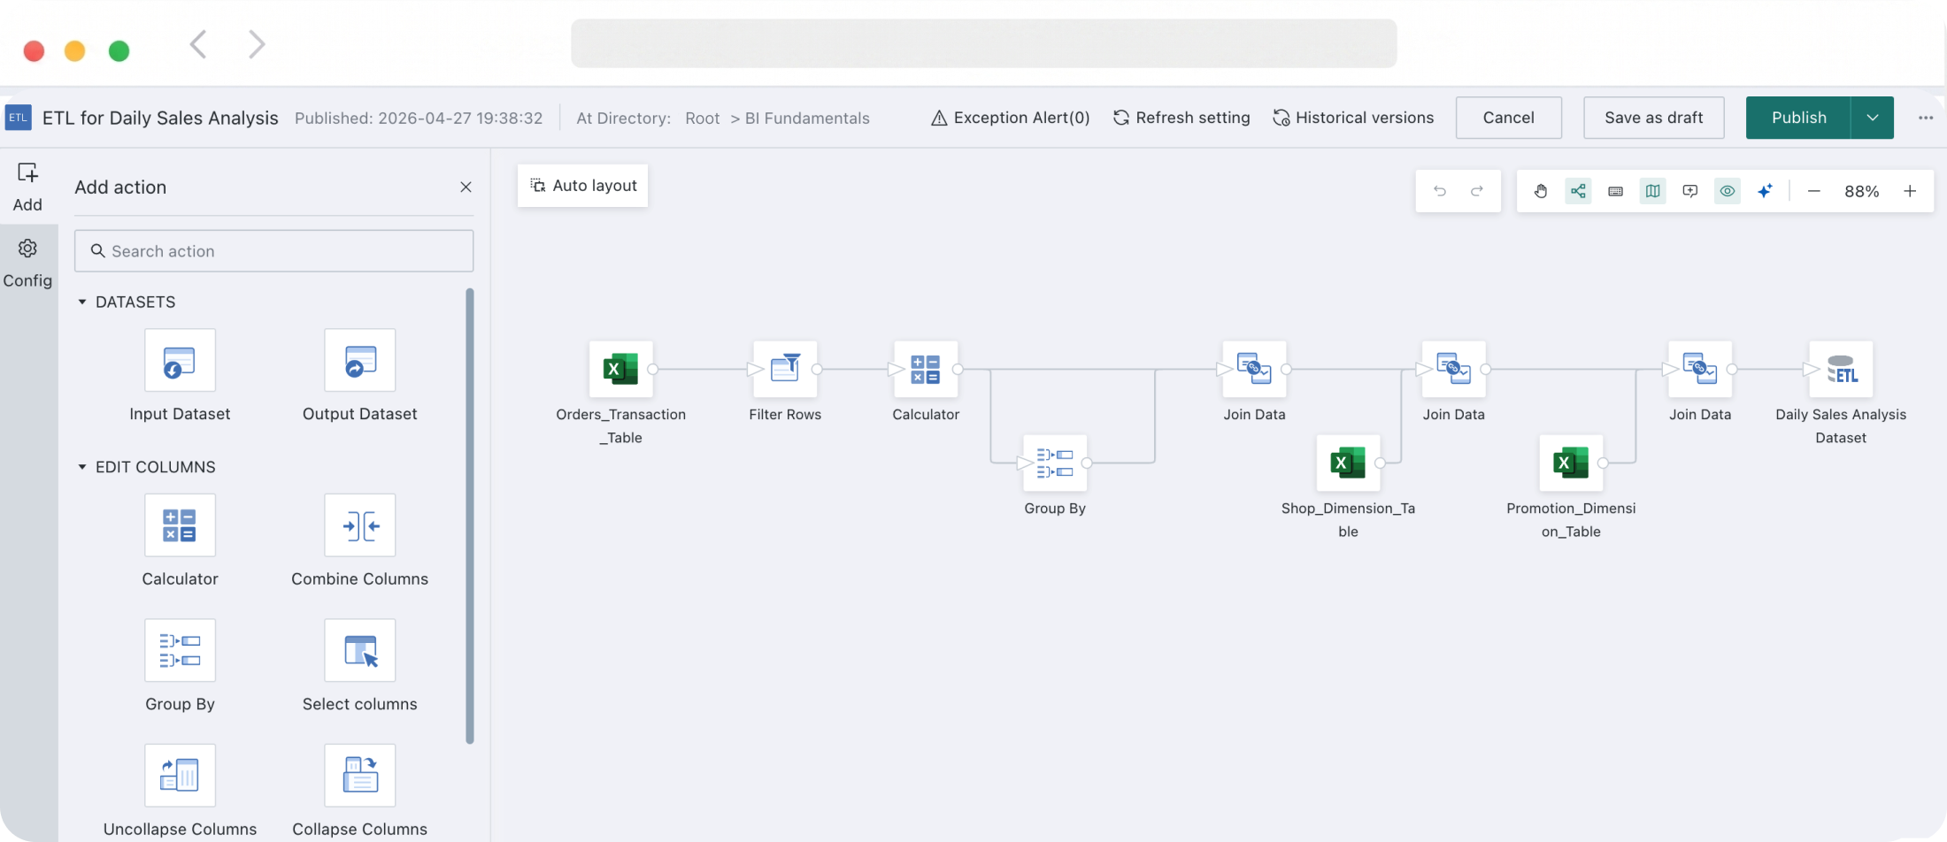
Task: Click the action panel scrollbar
Action: pos(470,517)
